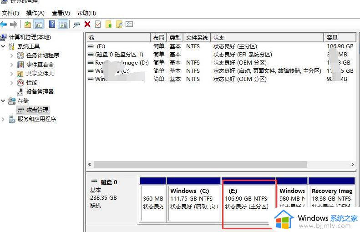Viewport: 360px width, 232px height.
Task: Select 任务计划程序 in the tree
Action: click(x=43, y=55)
